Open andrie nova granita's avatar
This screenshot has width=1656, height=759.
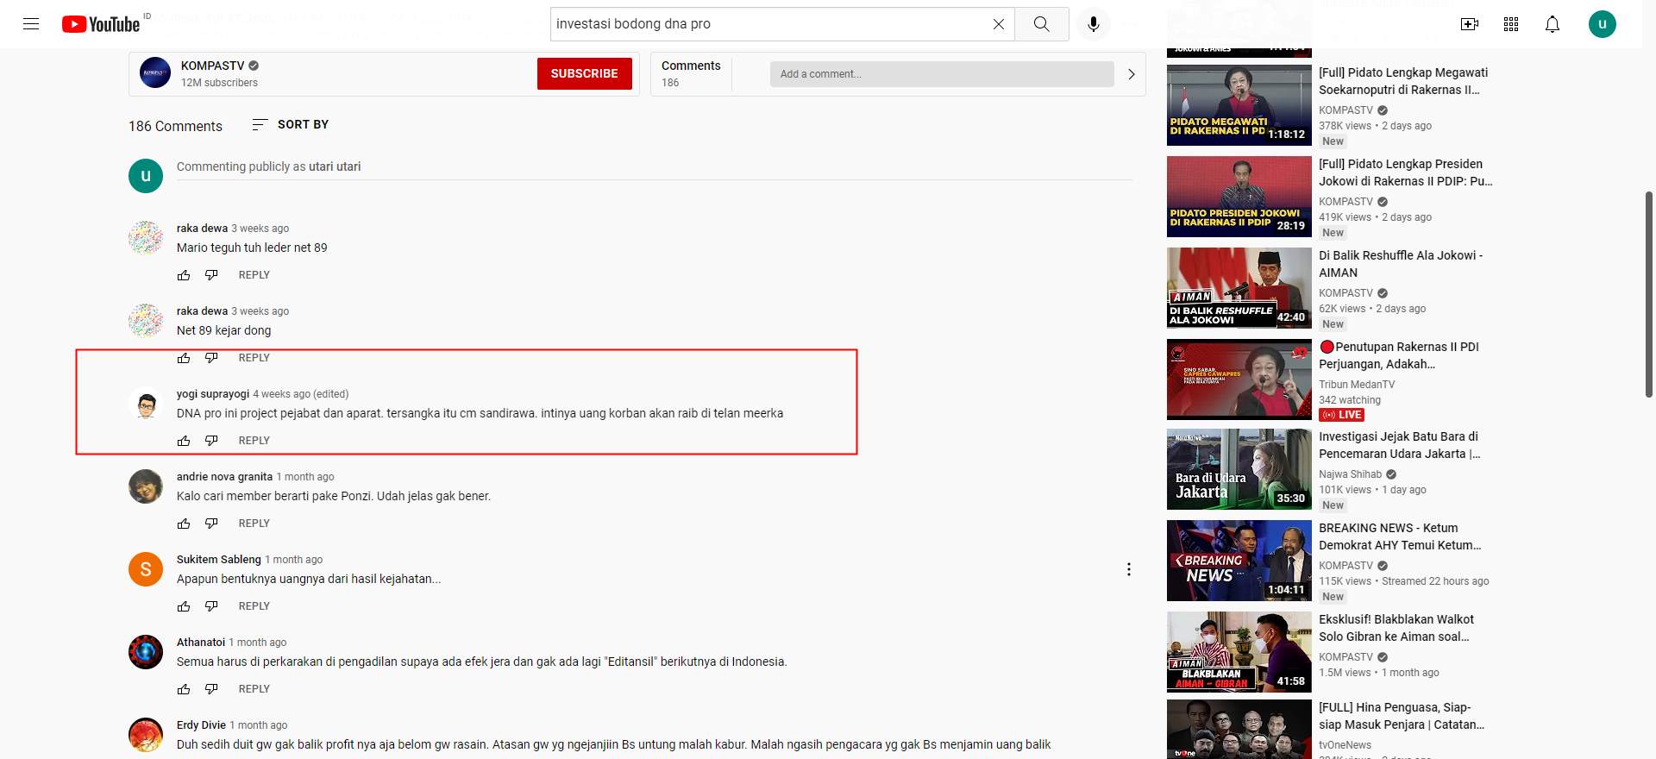point(146,486)
